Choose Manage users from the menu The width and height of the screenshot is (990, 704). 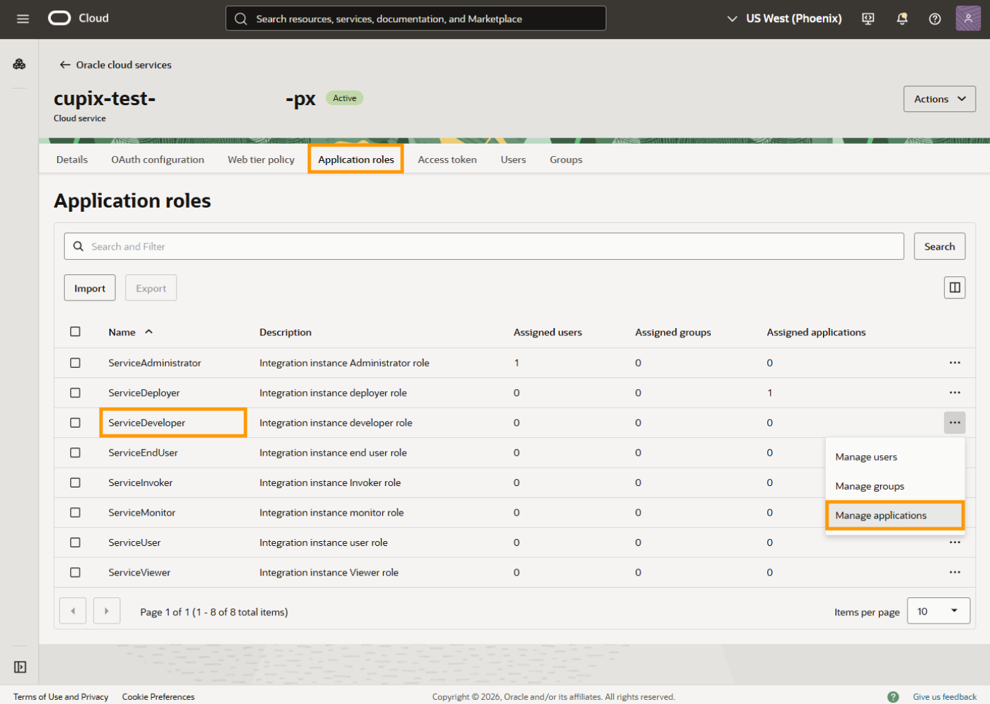coord(895,457)
